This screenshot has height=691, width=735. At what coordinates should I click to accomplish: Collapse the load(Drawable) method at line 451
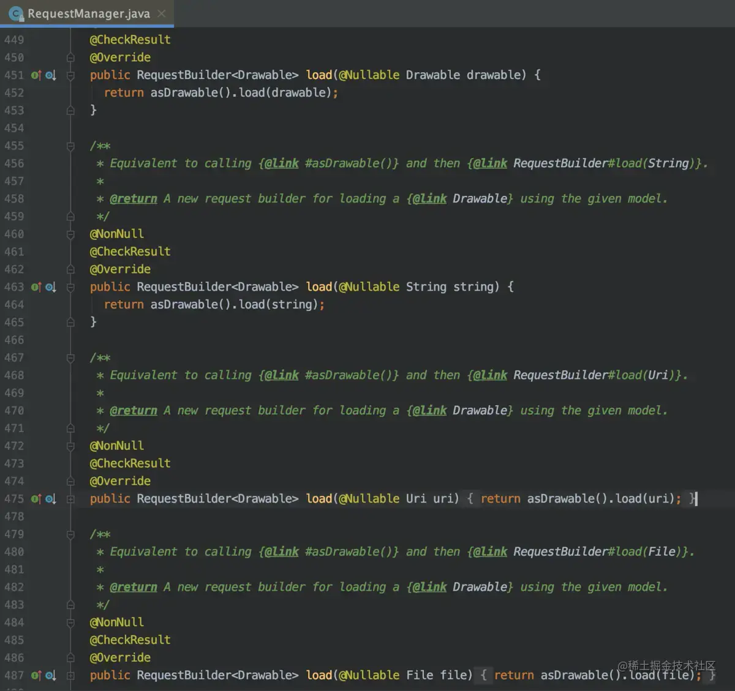pyautogui.click(x=70, y=75)
